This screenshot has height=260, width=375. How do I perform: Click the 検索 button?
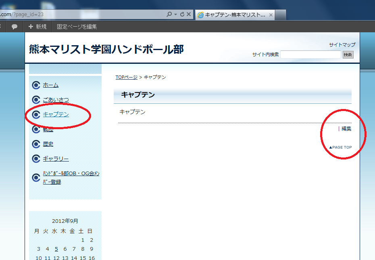pos(348,55)
